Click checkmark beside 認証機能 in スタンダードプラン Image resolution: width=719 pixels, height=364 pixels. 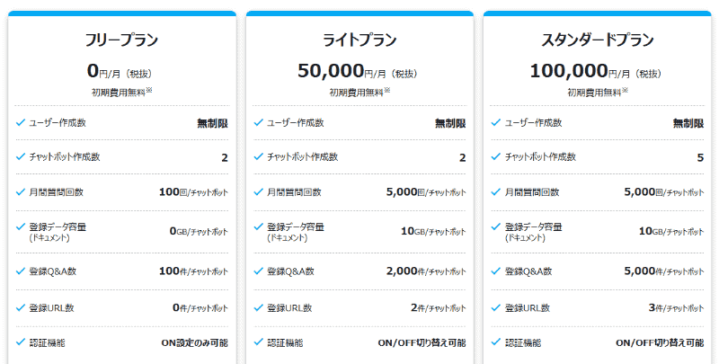point(497,342)
